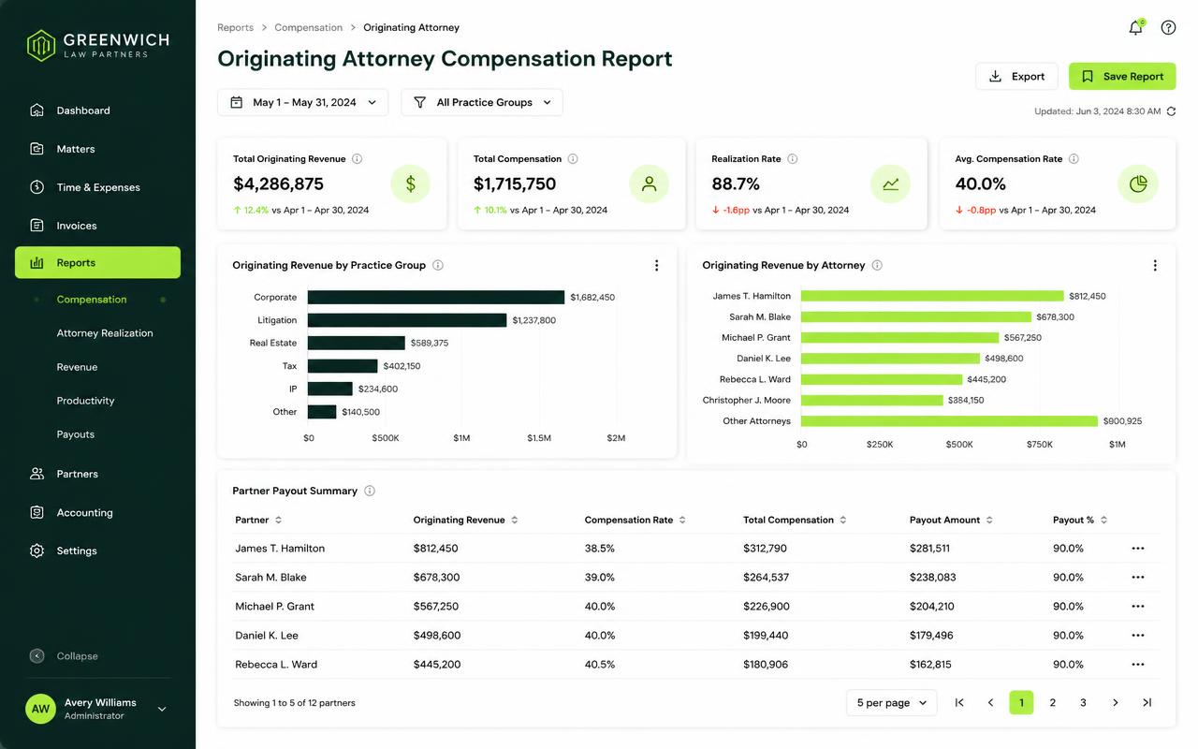Sort table by Compensation Rate column
Screen dimensions: 1198x749
coord(635,520)
